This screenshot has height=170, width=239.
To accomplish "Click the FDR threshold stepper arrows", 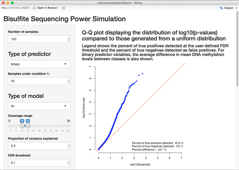I will 68,163.
